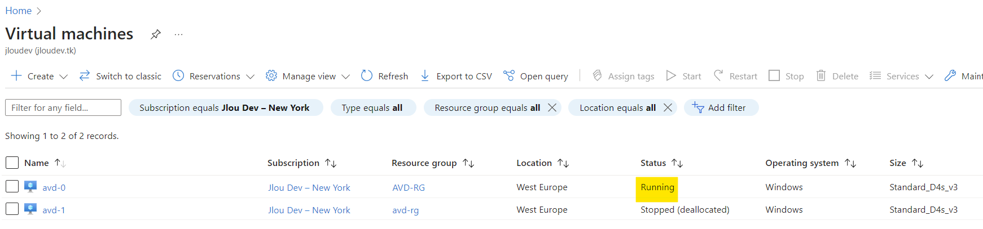Click the Add filter button

(721, 107)
